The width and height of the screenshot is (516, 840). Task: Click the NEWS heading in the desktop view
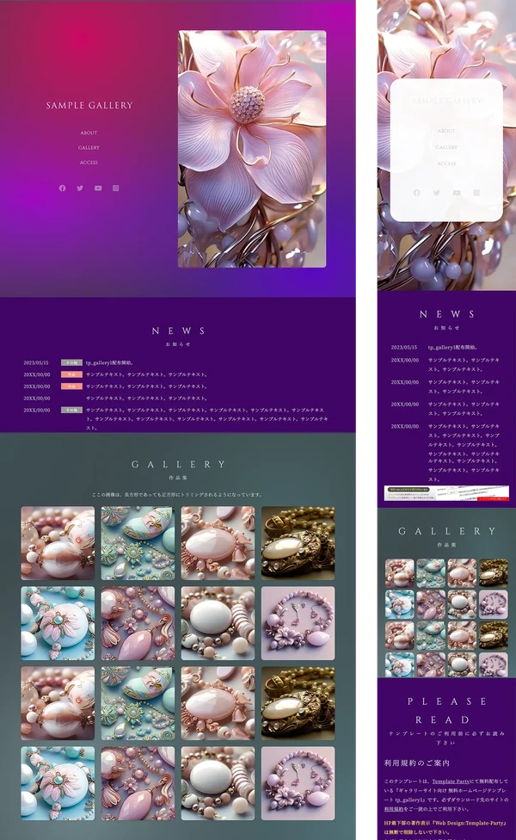point(178,331)
